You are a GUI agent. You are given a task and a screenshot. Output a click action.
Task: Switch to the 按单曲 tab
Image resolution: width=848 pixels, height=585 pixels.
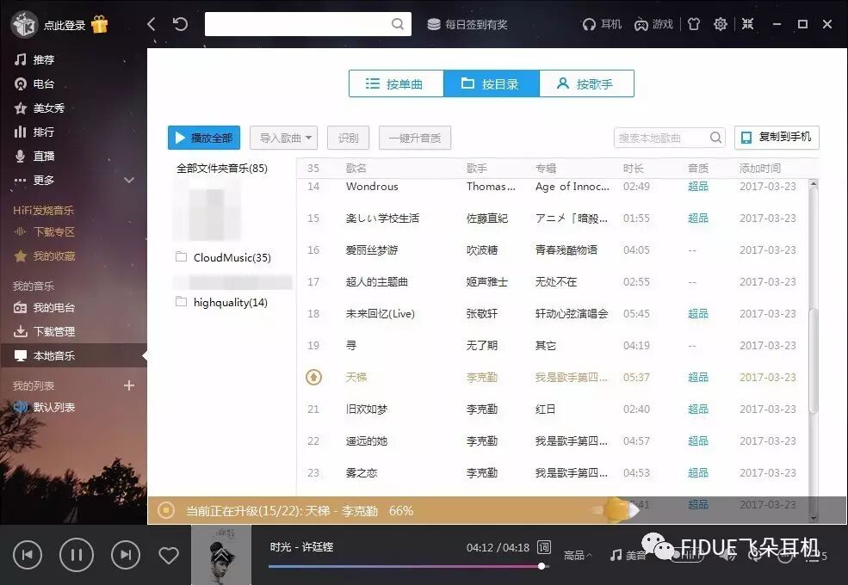point(396,83)
